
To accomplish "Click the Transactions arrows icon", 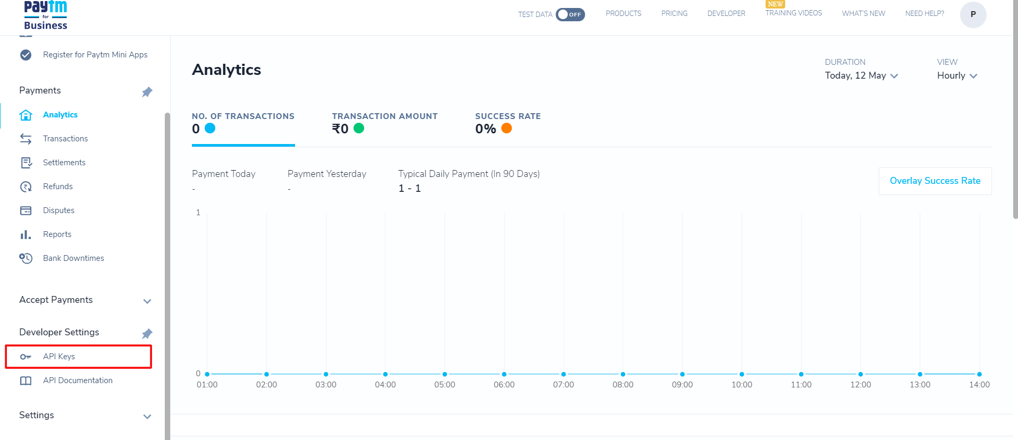I will pyautogui.click(x=26, y=139).
